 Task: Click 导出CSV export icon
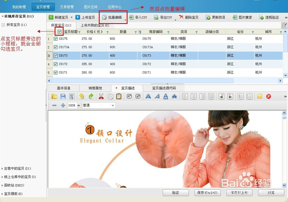pyautogui.click(x=156, y=17)
